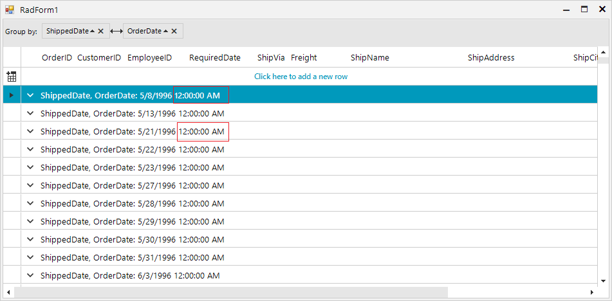Select the 5/8/1996 group row text

tap(130, 95)
